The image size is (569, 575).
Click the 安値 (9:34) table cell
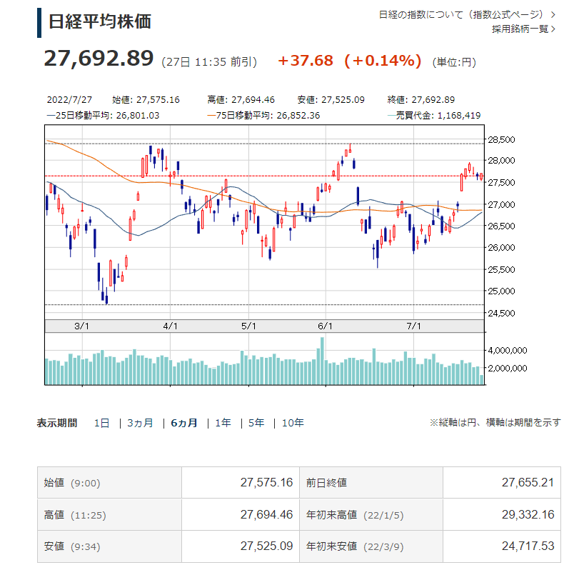click(x=109, y=546)
